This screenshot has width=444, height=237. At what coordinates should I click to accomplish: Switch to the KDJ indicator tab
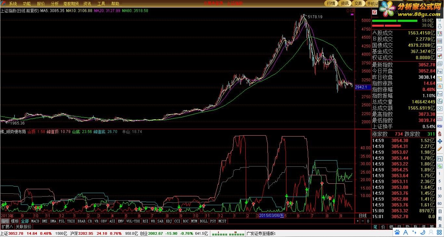pyautogui.click(x=169, y=221)
